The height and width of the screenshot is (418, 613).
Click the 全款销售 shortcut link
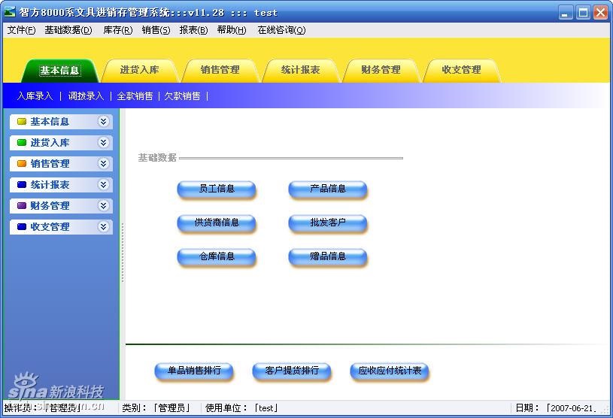point(135,96)
